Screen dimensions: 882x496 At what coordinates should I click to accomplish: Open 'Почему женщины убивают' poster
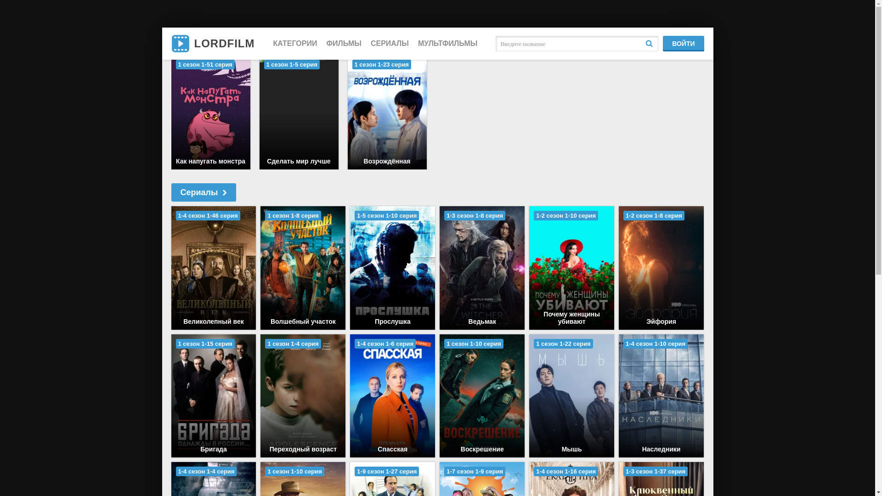tap(571, 268)
